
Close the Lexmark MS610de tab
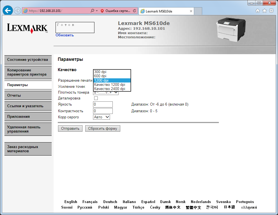click(191, 11)
